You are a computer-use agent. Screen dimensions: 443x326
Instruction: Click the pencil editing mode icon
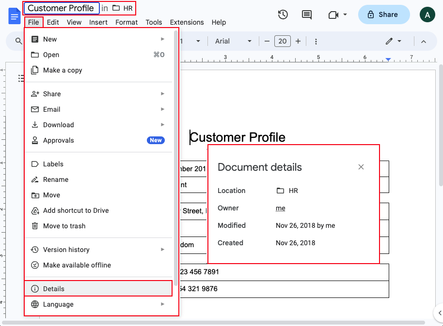389,41
